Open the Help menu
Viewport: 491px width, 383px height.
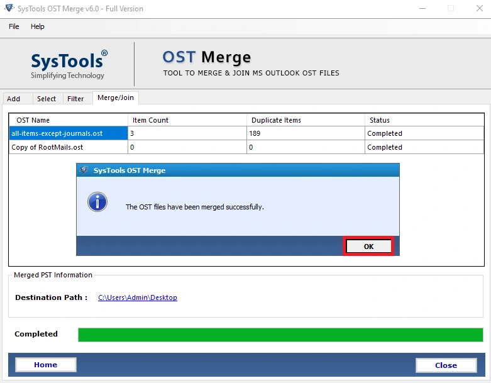point(37,26)
